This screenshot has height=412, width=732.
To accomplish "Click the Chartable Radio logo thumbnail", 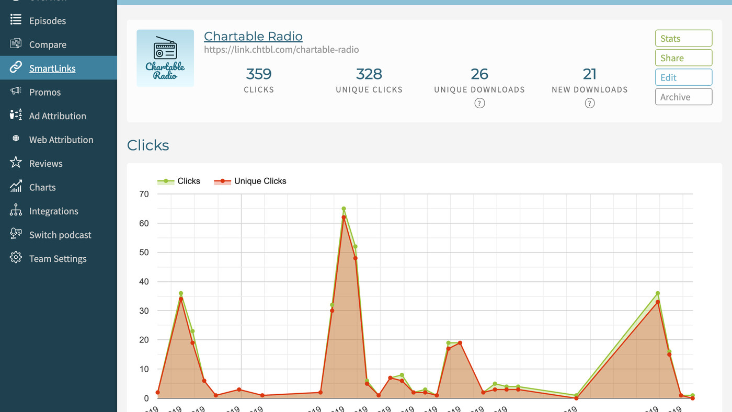I will click(165, 58).
